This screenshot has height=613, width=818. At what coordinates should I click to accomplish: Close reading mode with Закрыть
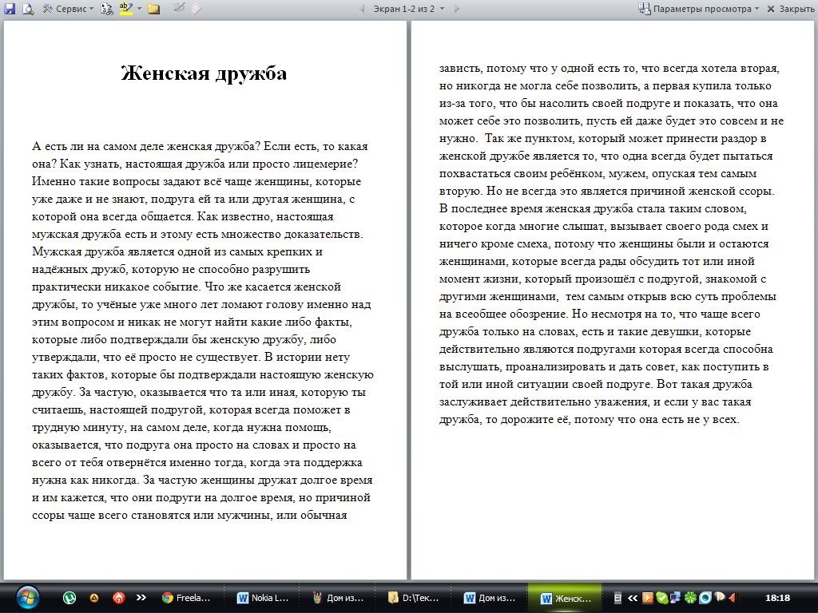coord(790,8)
